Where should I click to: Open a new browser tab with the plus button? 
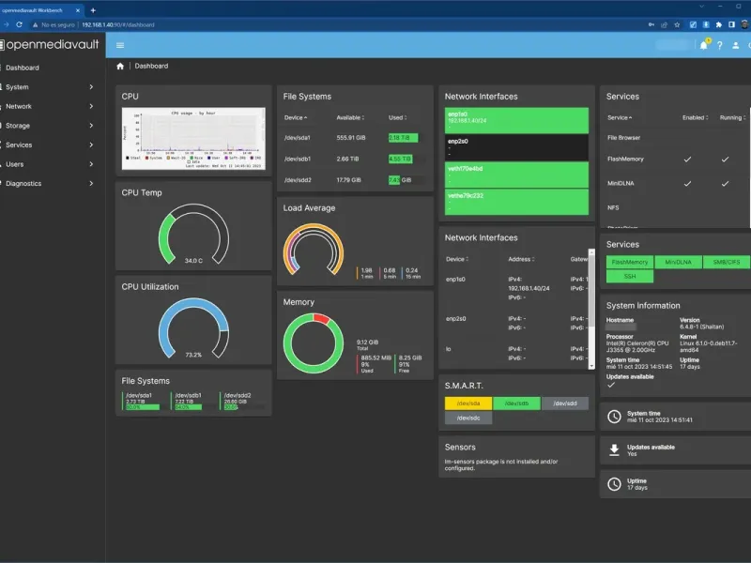point(93,10)
